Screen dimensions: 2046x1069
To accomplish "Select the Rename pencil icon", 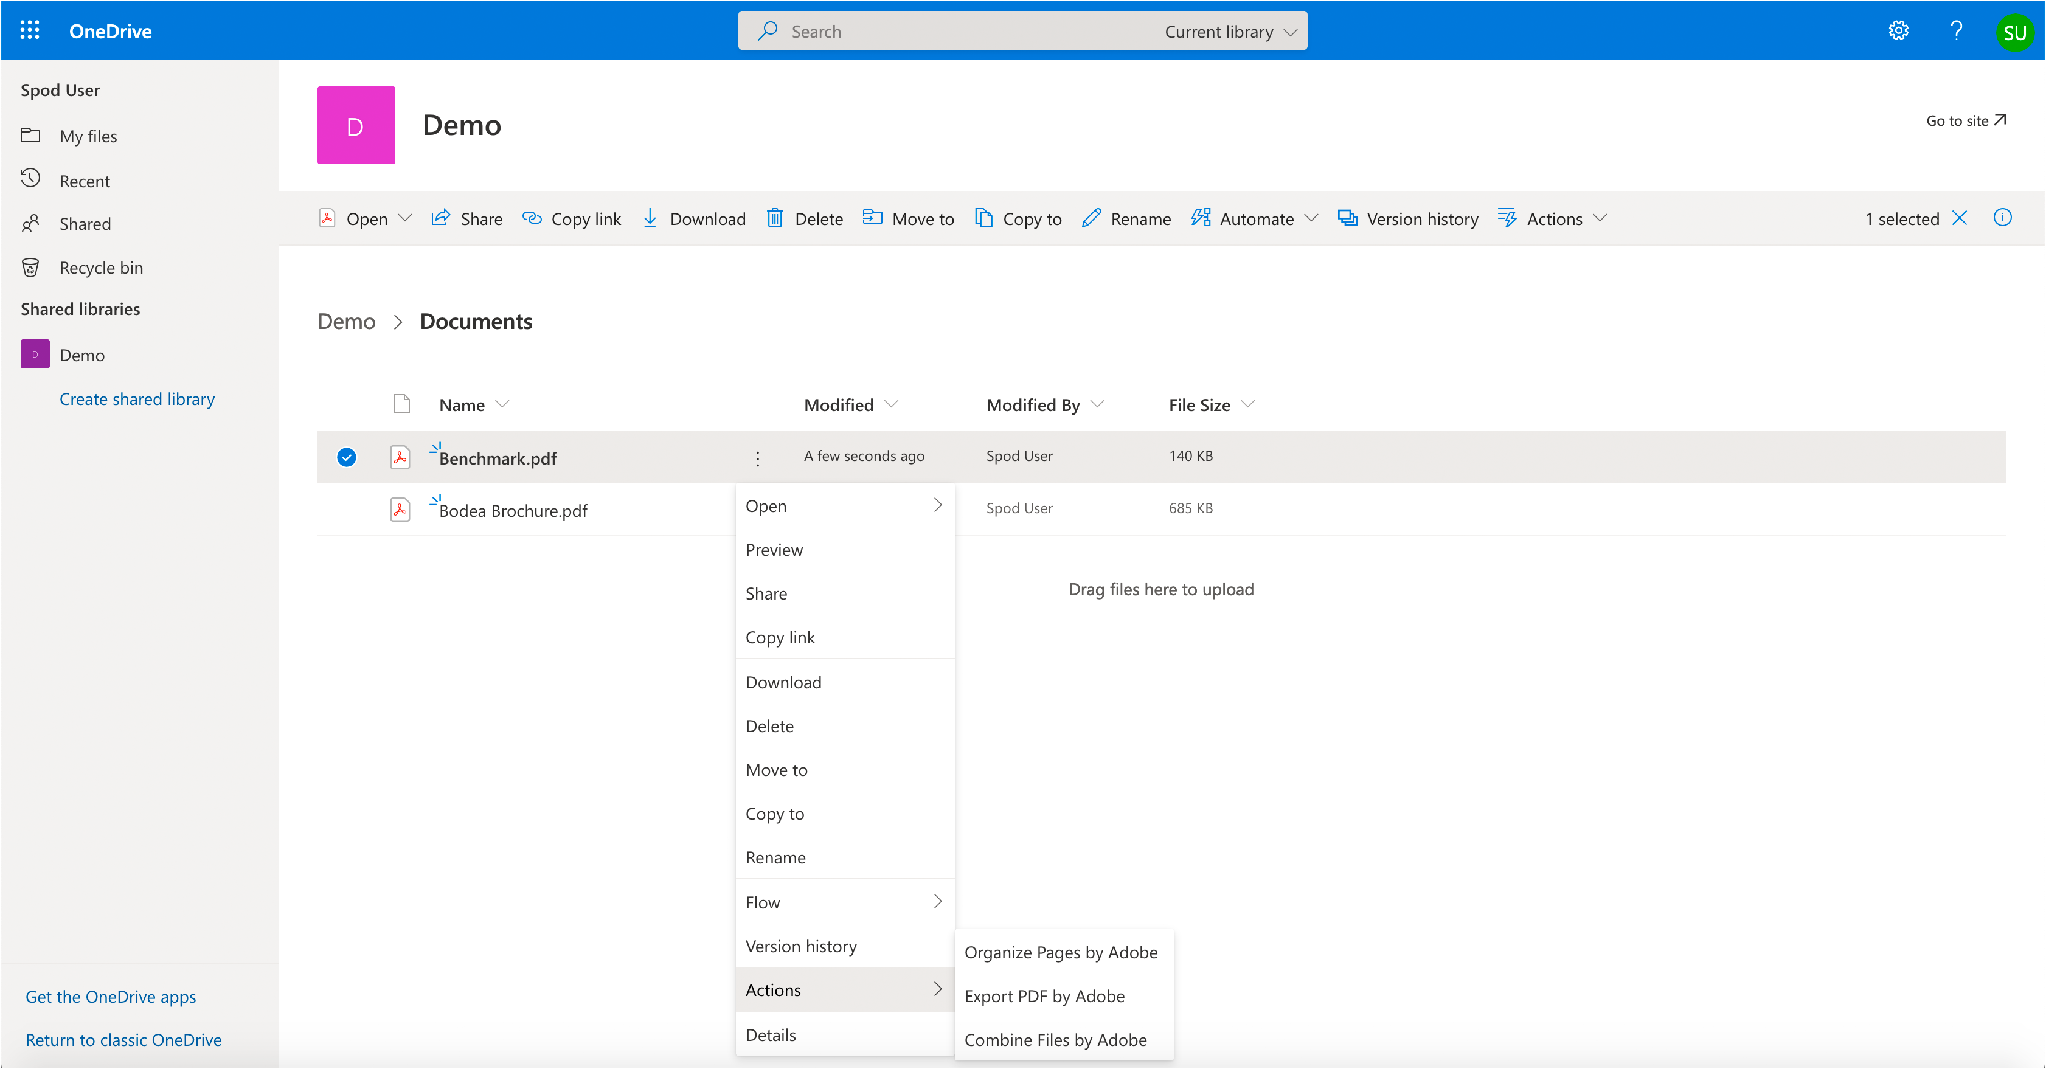I will pos(1091,218).
